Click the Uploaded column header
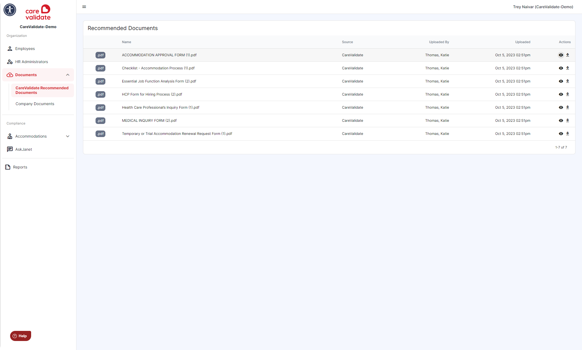Screen dimensions: 582x350 [523, 42]
